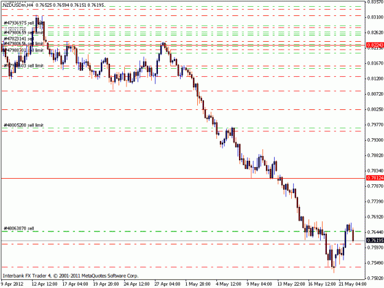
Task: Click time axis label 17 Apr 04:00
Action: (75, 284)
